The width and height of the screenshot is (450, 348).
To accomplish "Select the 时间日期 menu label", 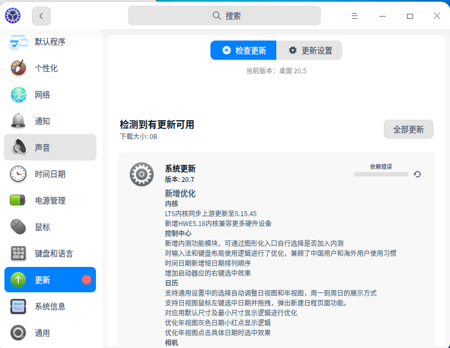I will pos(50,174).
